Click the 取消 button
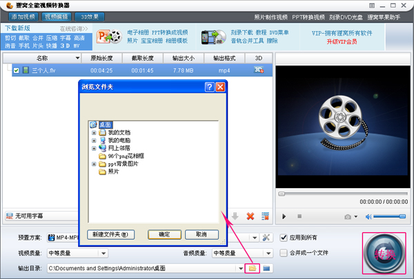Image resolution: width=414 pixels, height=279 pixels. (201, 234)
